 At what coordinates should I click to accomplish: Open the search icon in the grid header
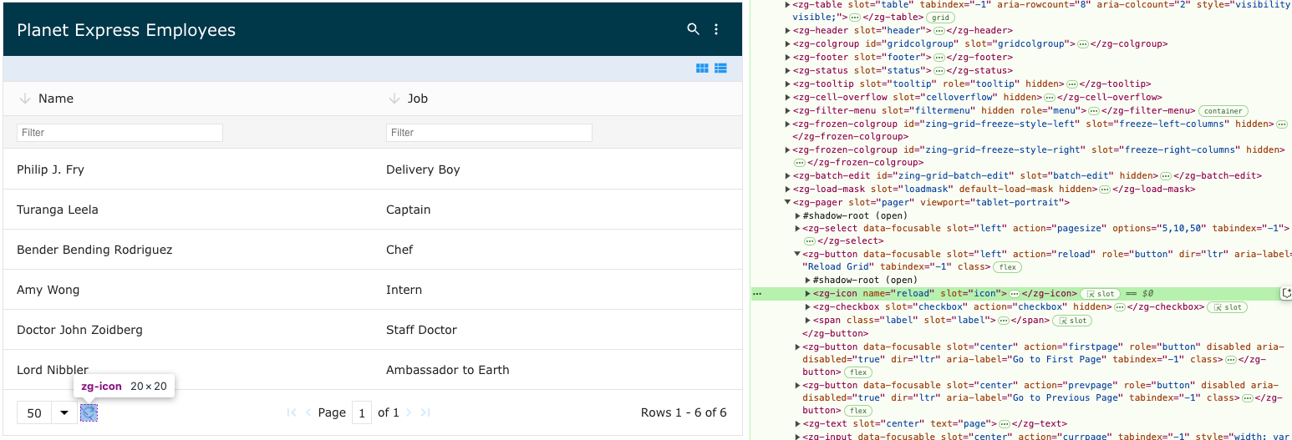tap(693, 29)
